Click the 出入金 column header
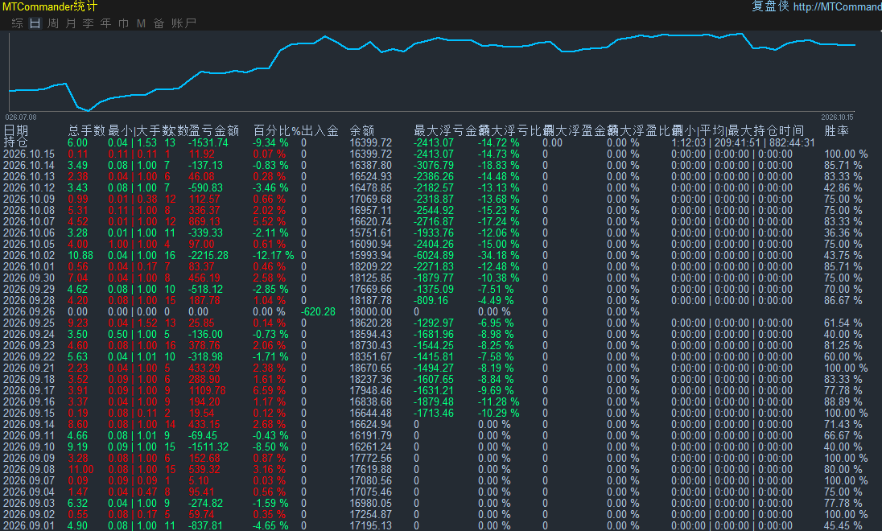Viewport: 882px width, 531px height. pos(319,130)
